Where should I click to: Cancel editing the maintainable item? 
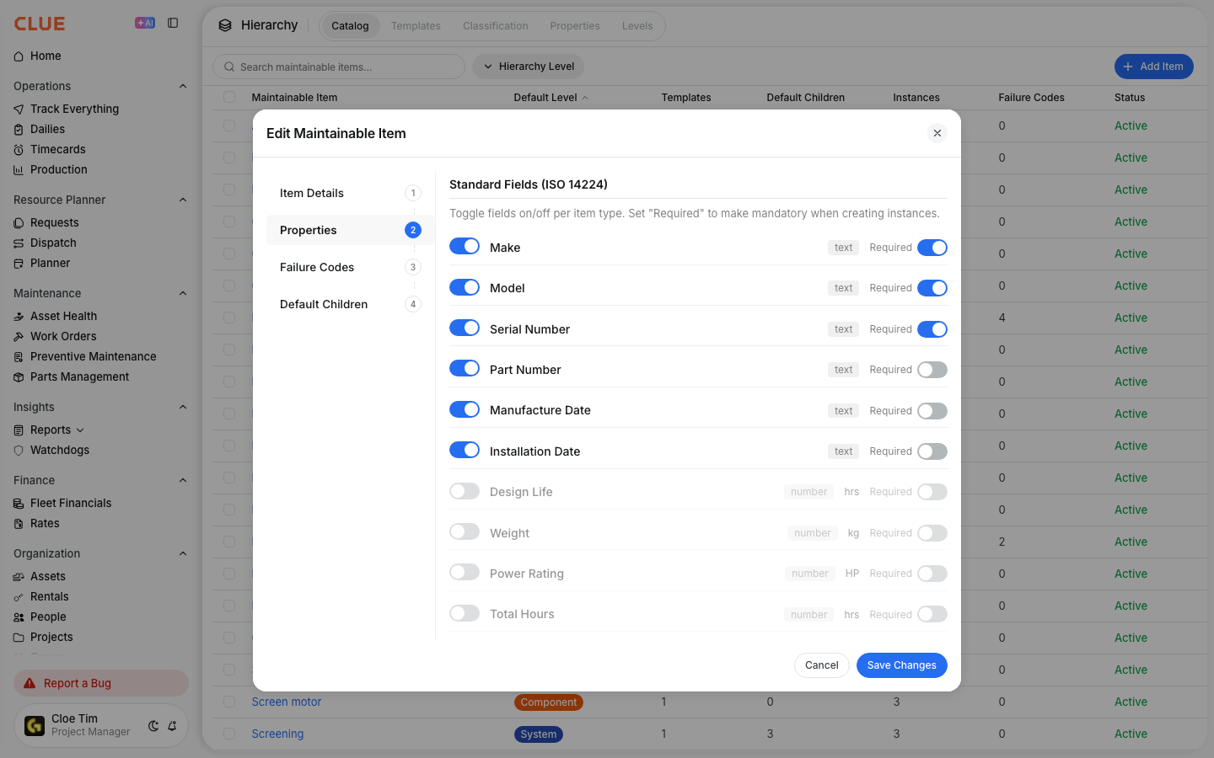(x=822, y=665)
